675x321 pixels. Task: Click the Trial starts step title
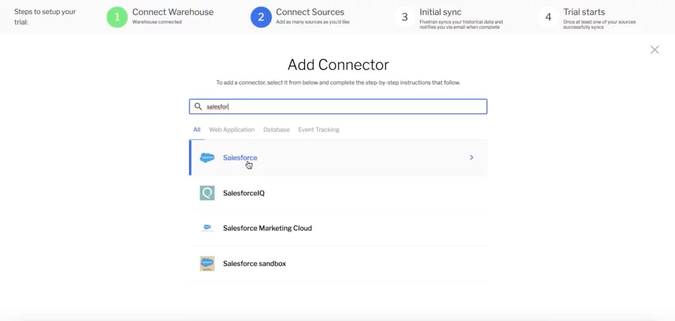584,12
